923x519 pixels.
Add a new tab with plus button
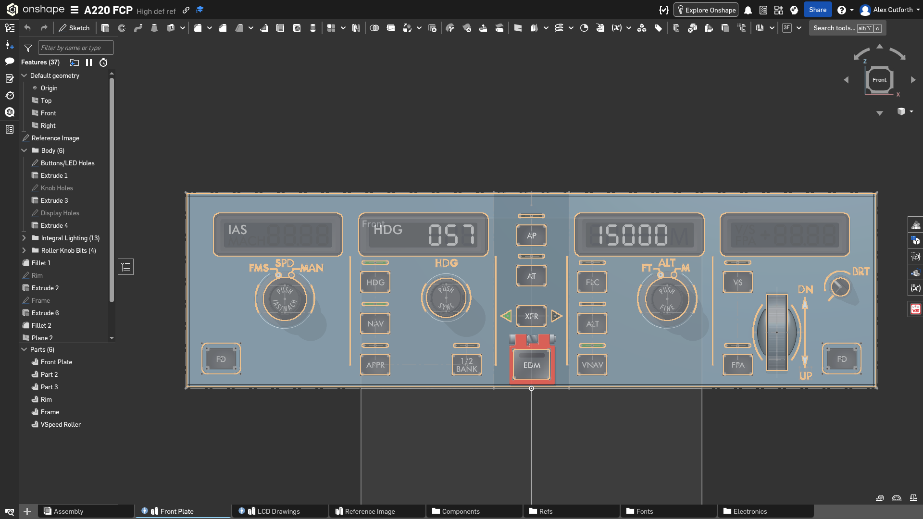tap(27, 511)
